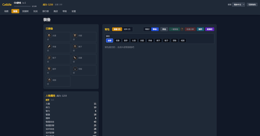Click the shoes (鞋子) slot icon
This screenshot has width=260, height=136.
pos(49,57)
